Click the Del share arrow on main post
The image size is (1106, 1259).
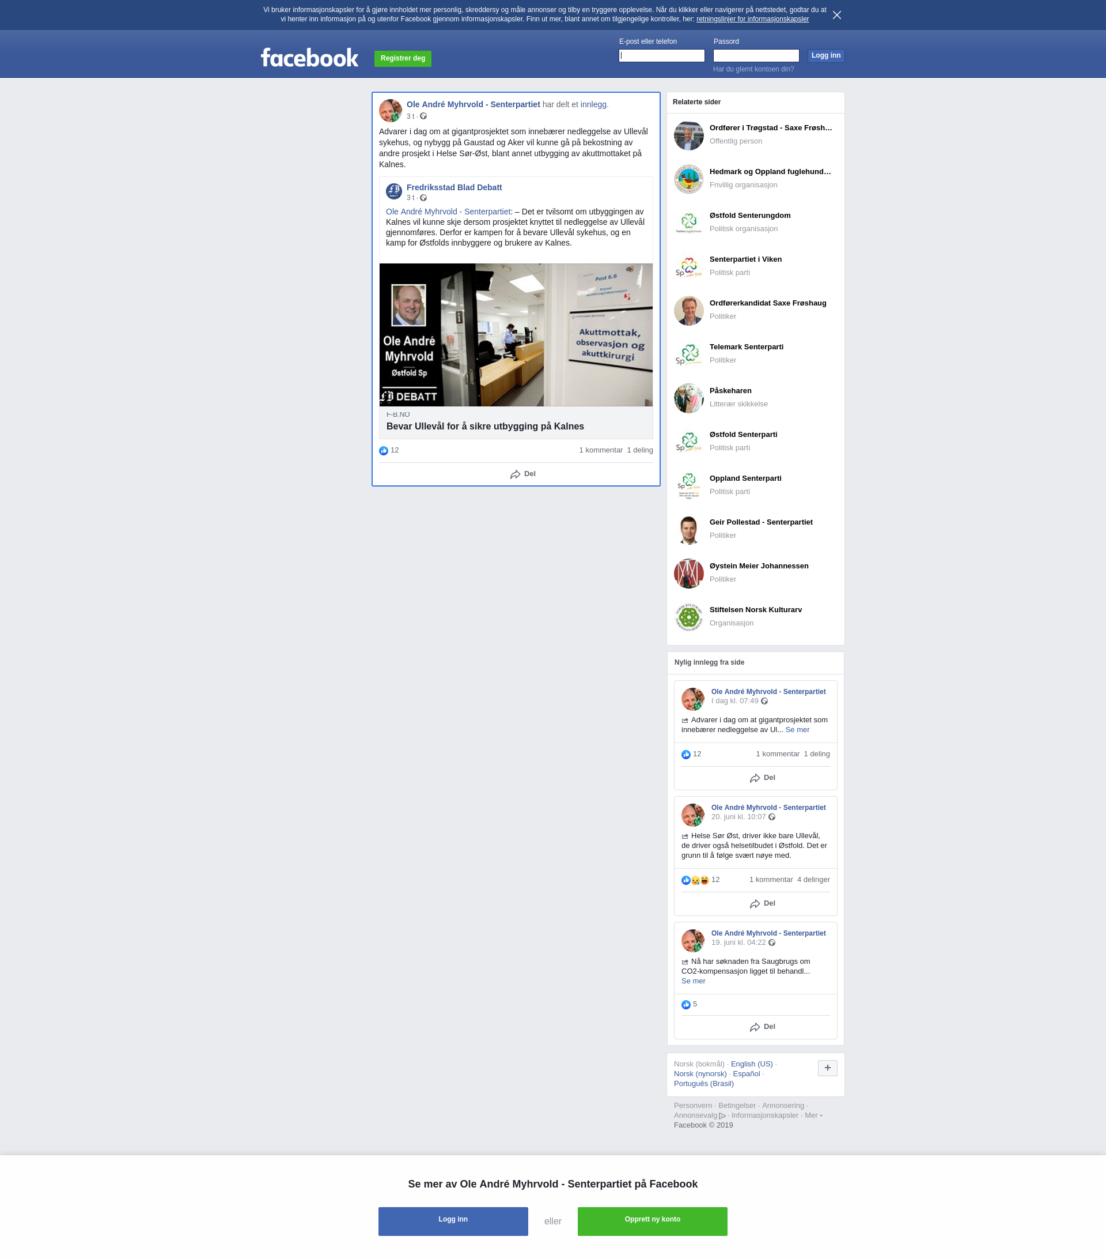[x=516, y=474]
